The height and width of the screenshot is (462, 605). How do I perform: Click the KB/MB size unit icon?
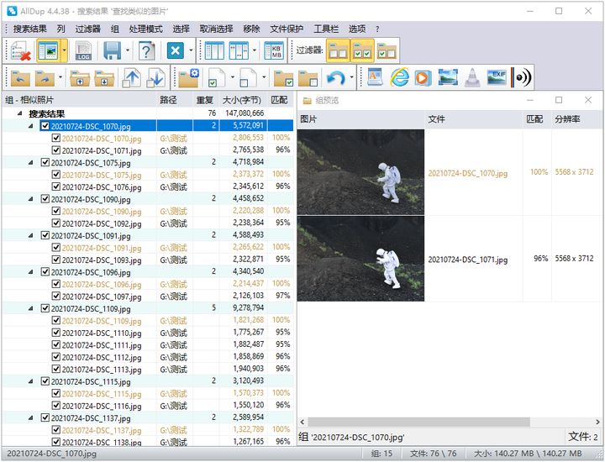(x=273, y=51)
